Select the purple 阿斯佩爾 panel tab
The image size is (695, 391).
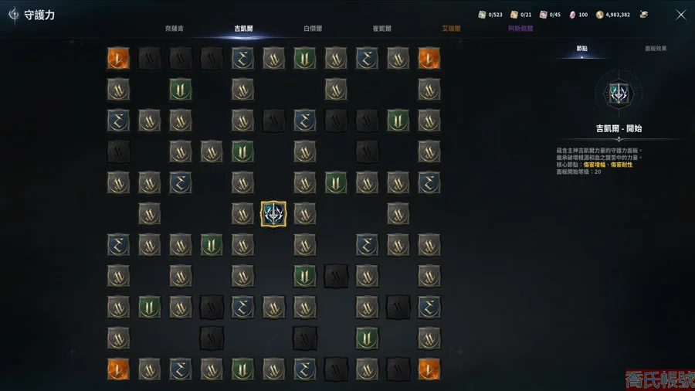point(520,29)
